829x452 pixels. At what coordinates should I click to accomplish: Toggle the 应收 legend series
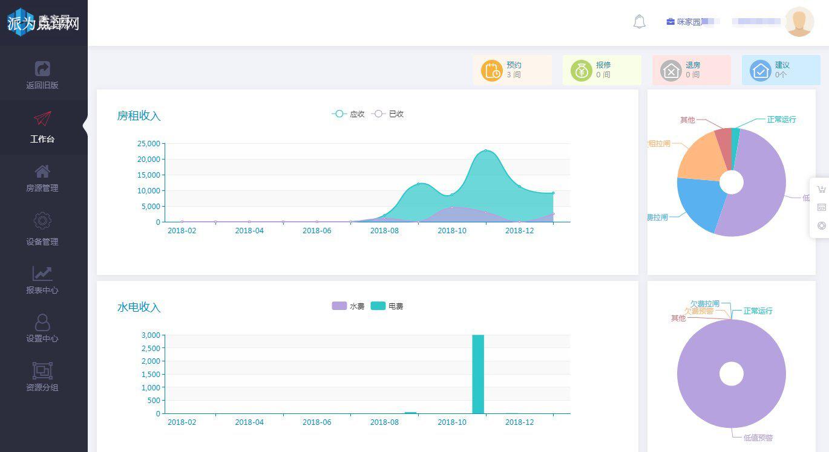click(348, 114)
